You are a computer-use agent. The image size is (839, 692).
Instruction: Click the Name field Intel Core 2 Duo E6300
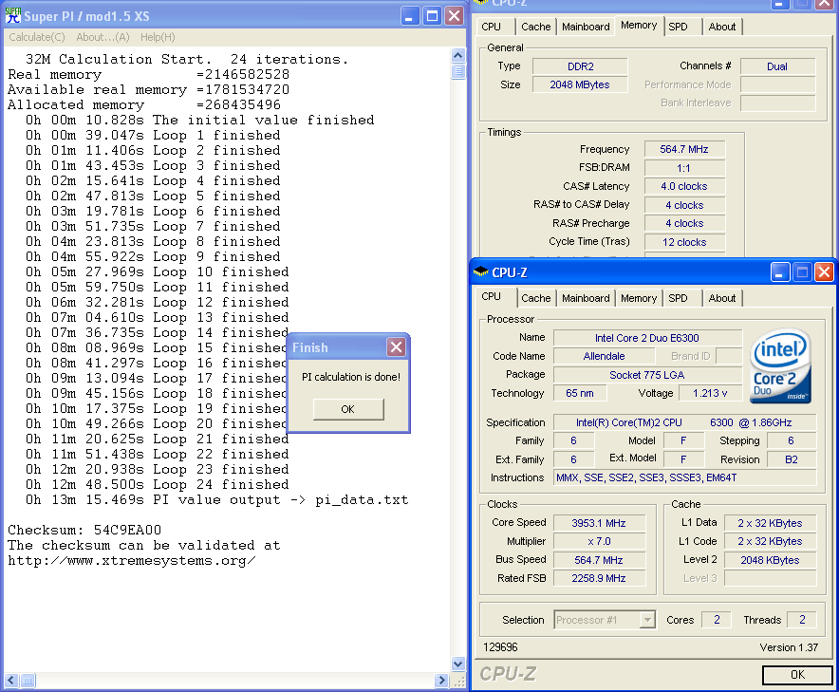(x=647, y=338)
